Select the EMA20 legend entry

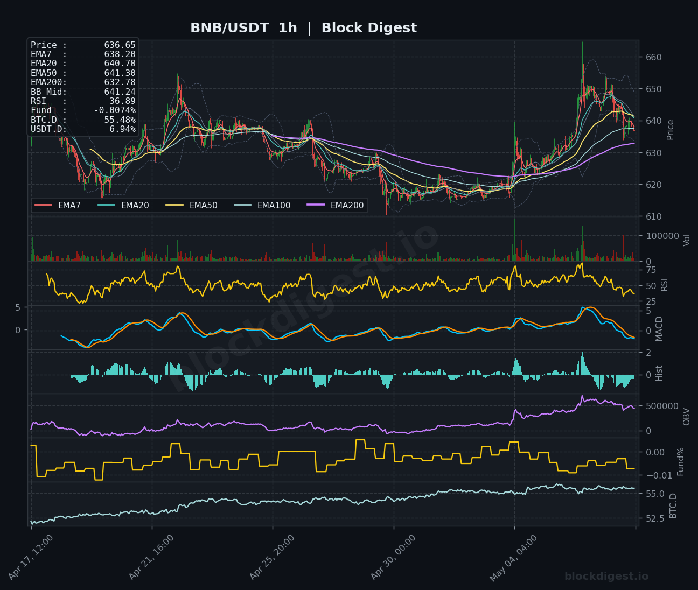coord(123,205)
